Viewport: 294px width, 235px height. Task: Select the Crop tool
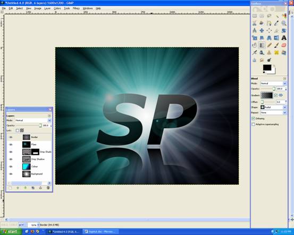[276, 30]
